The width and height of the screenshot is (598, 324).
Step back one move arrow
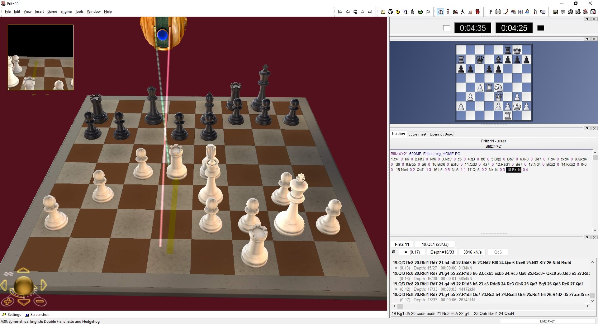pos(348,12)
